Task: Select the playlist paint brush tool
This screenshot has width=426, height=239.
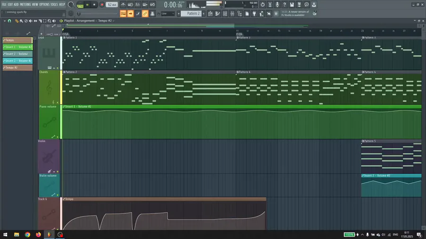Action: coord(21,21)
